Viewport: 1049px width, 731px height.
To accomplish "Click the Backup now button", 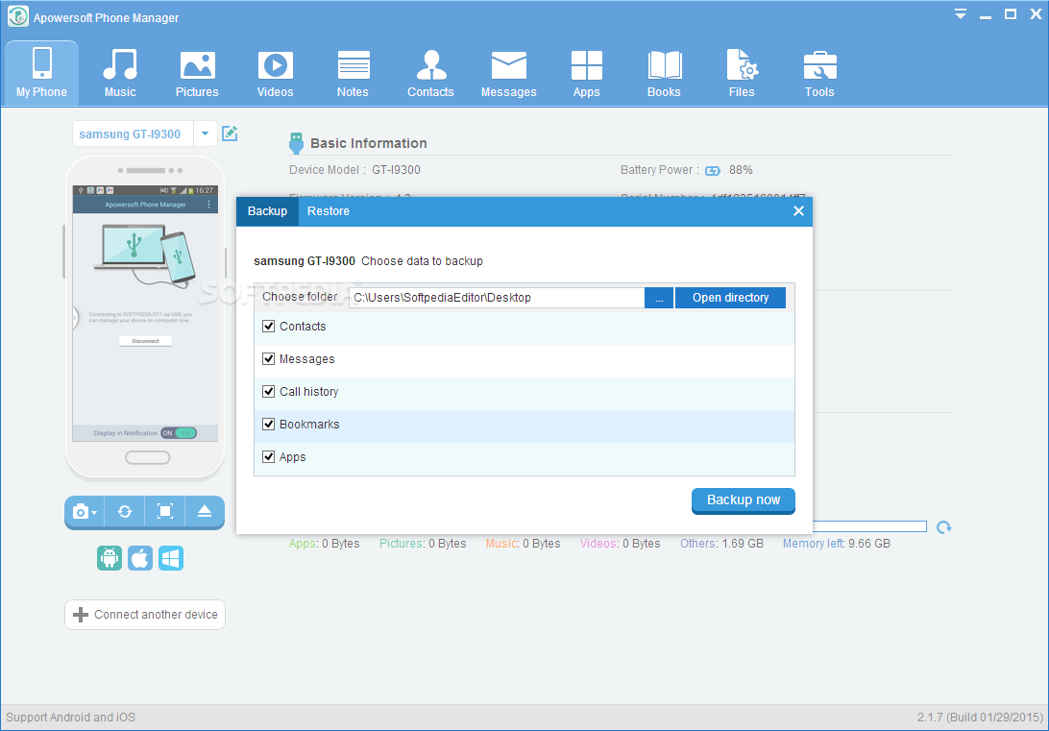I will tap(744, 500).
